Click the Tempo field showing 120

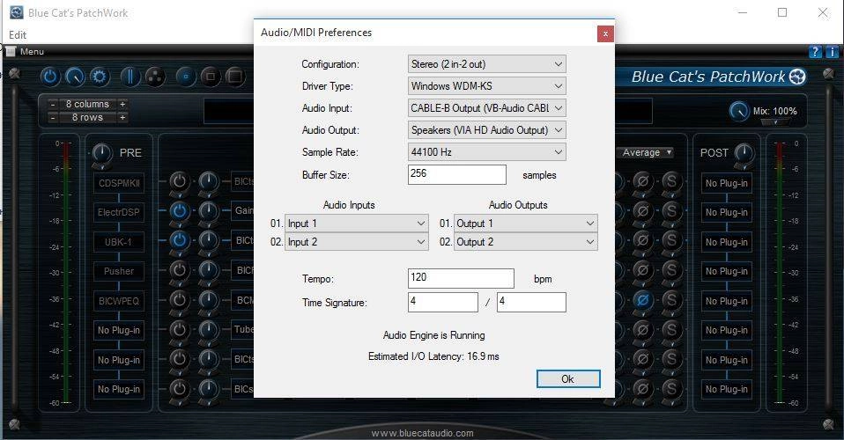(x=461, y=278)
